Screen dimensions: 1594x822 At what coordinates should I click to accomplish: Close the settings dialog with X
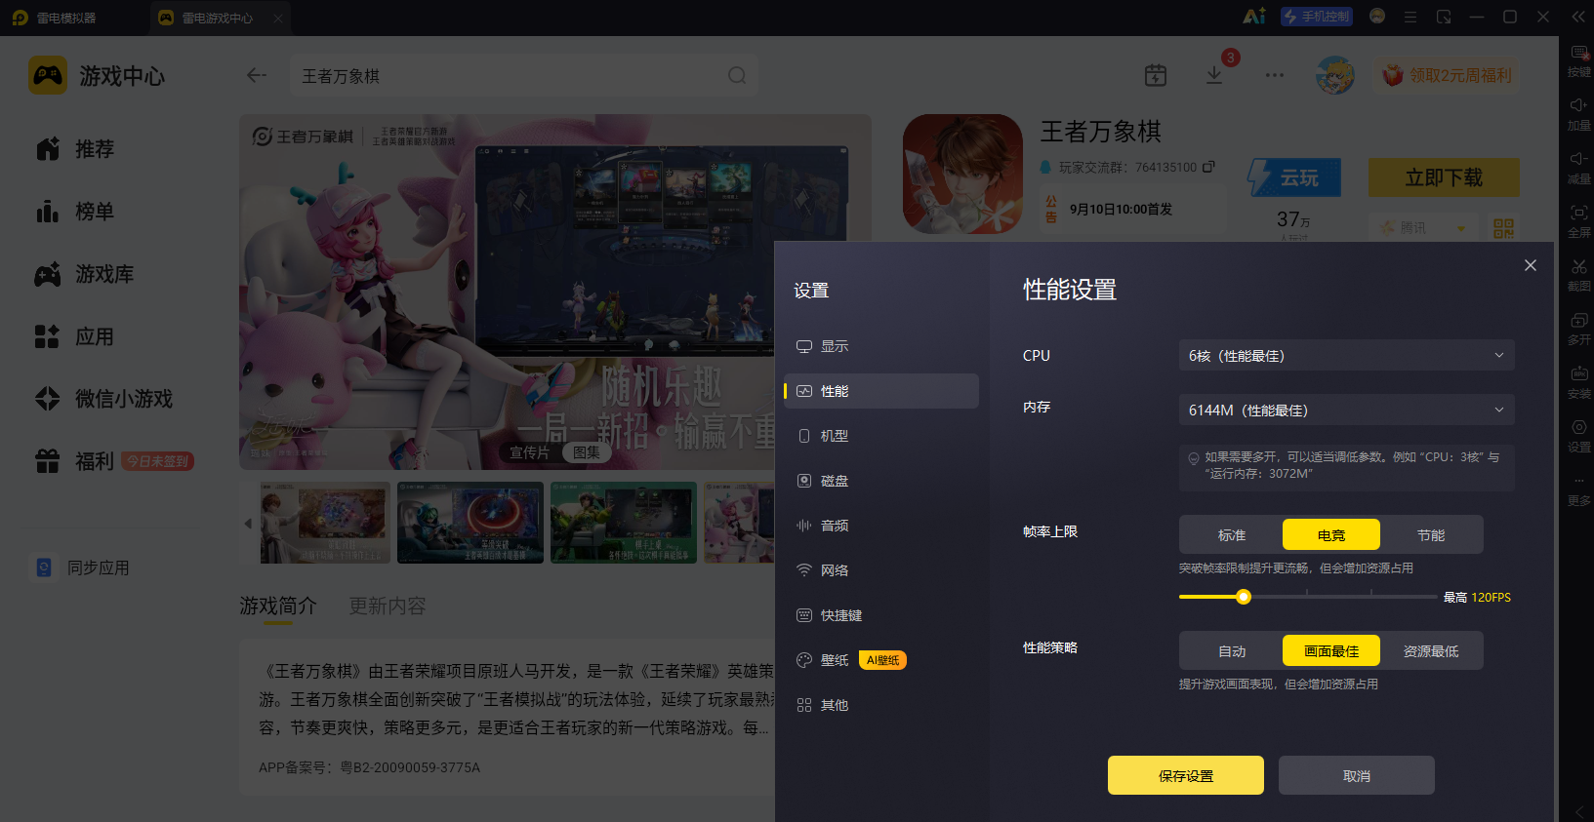1531,265
